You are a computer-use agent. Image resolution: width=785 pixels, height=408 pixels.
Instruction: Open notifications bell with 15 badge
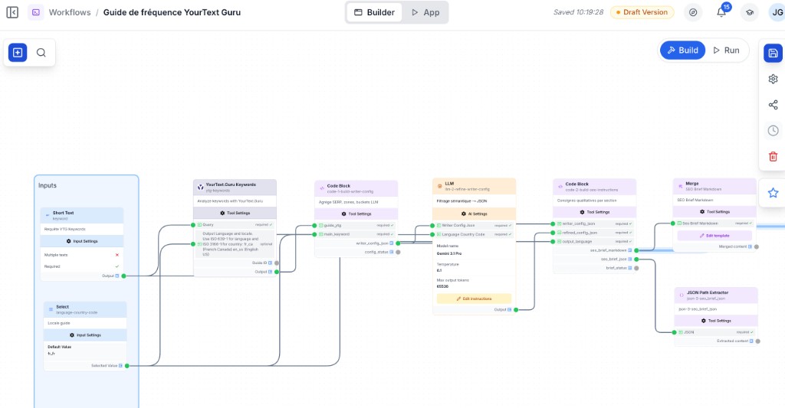(721, 12)
